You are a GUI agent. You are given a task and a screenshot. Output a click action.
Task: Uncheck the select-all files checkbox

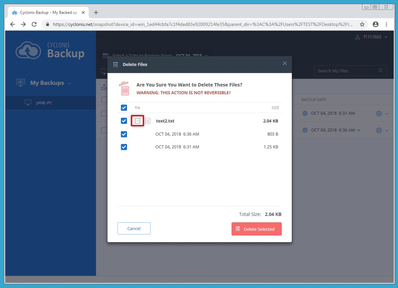tap(124, 108)
